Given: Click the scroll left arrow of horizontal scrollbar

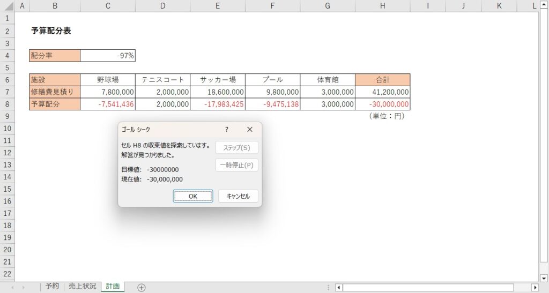Looking at the screenshot, I should click(x=339, y=288).
